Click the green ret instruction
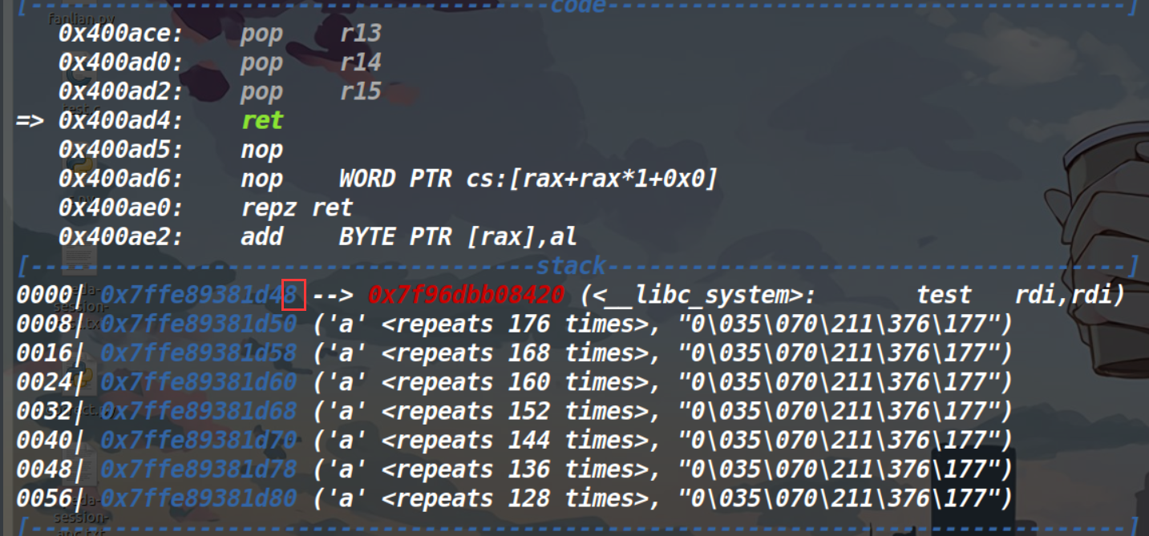 pyautogui.click(x=262, y=121)
